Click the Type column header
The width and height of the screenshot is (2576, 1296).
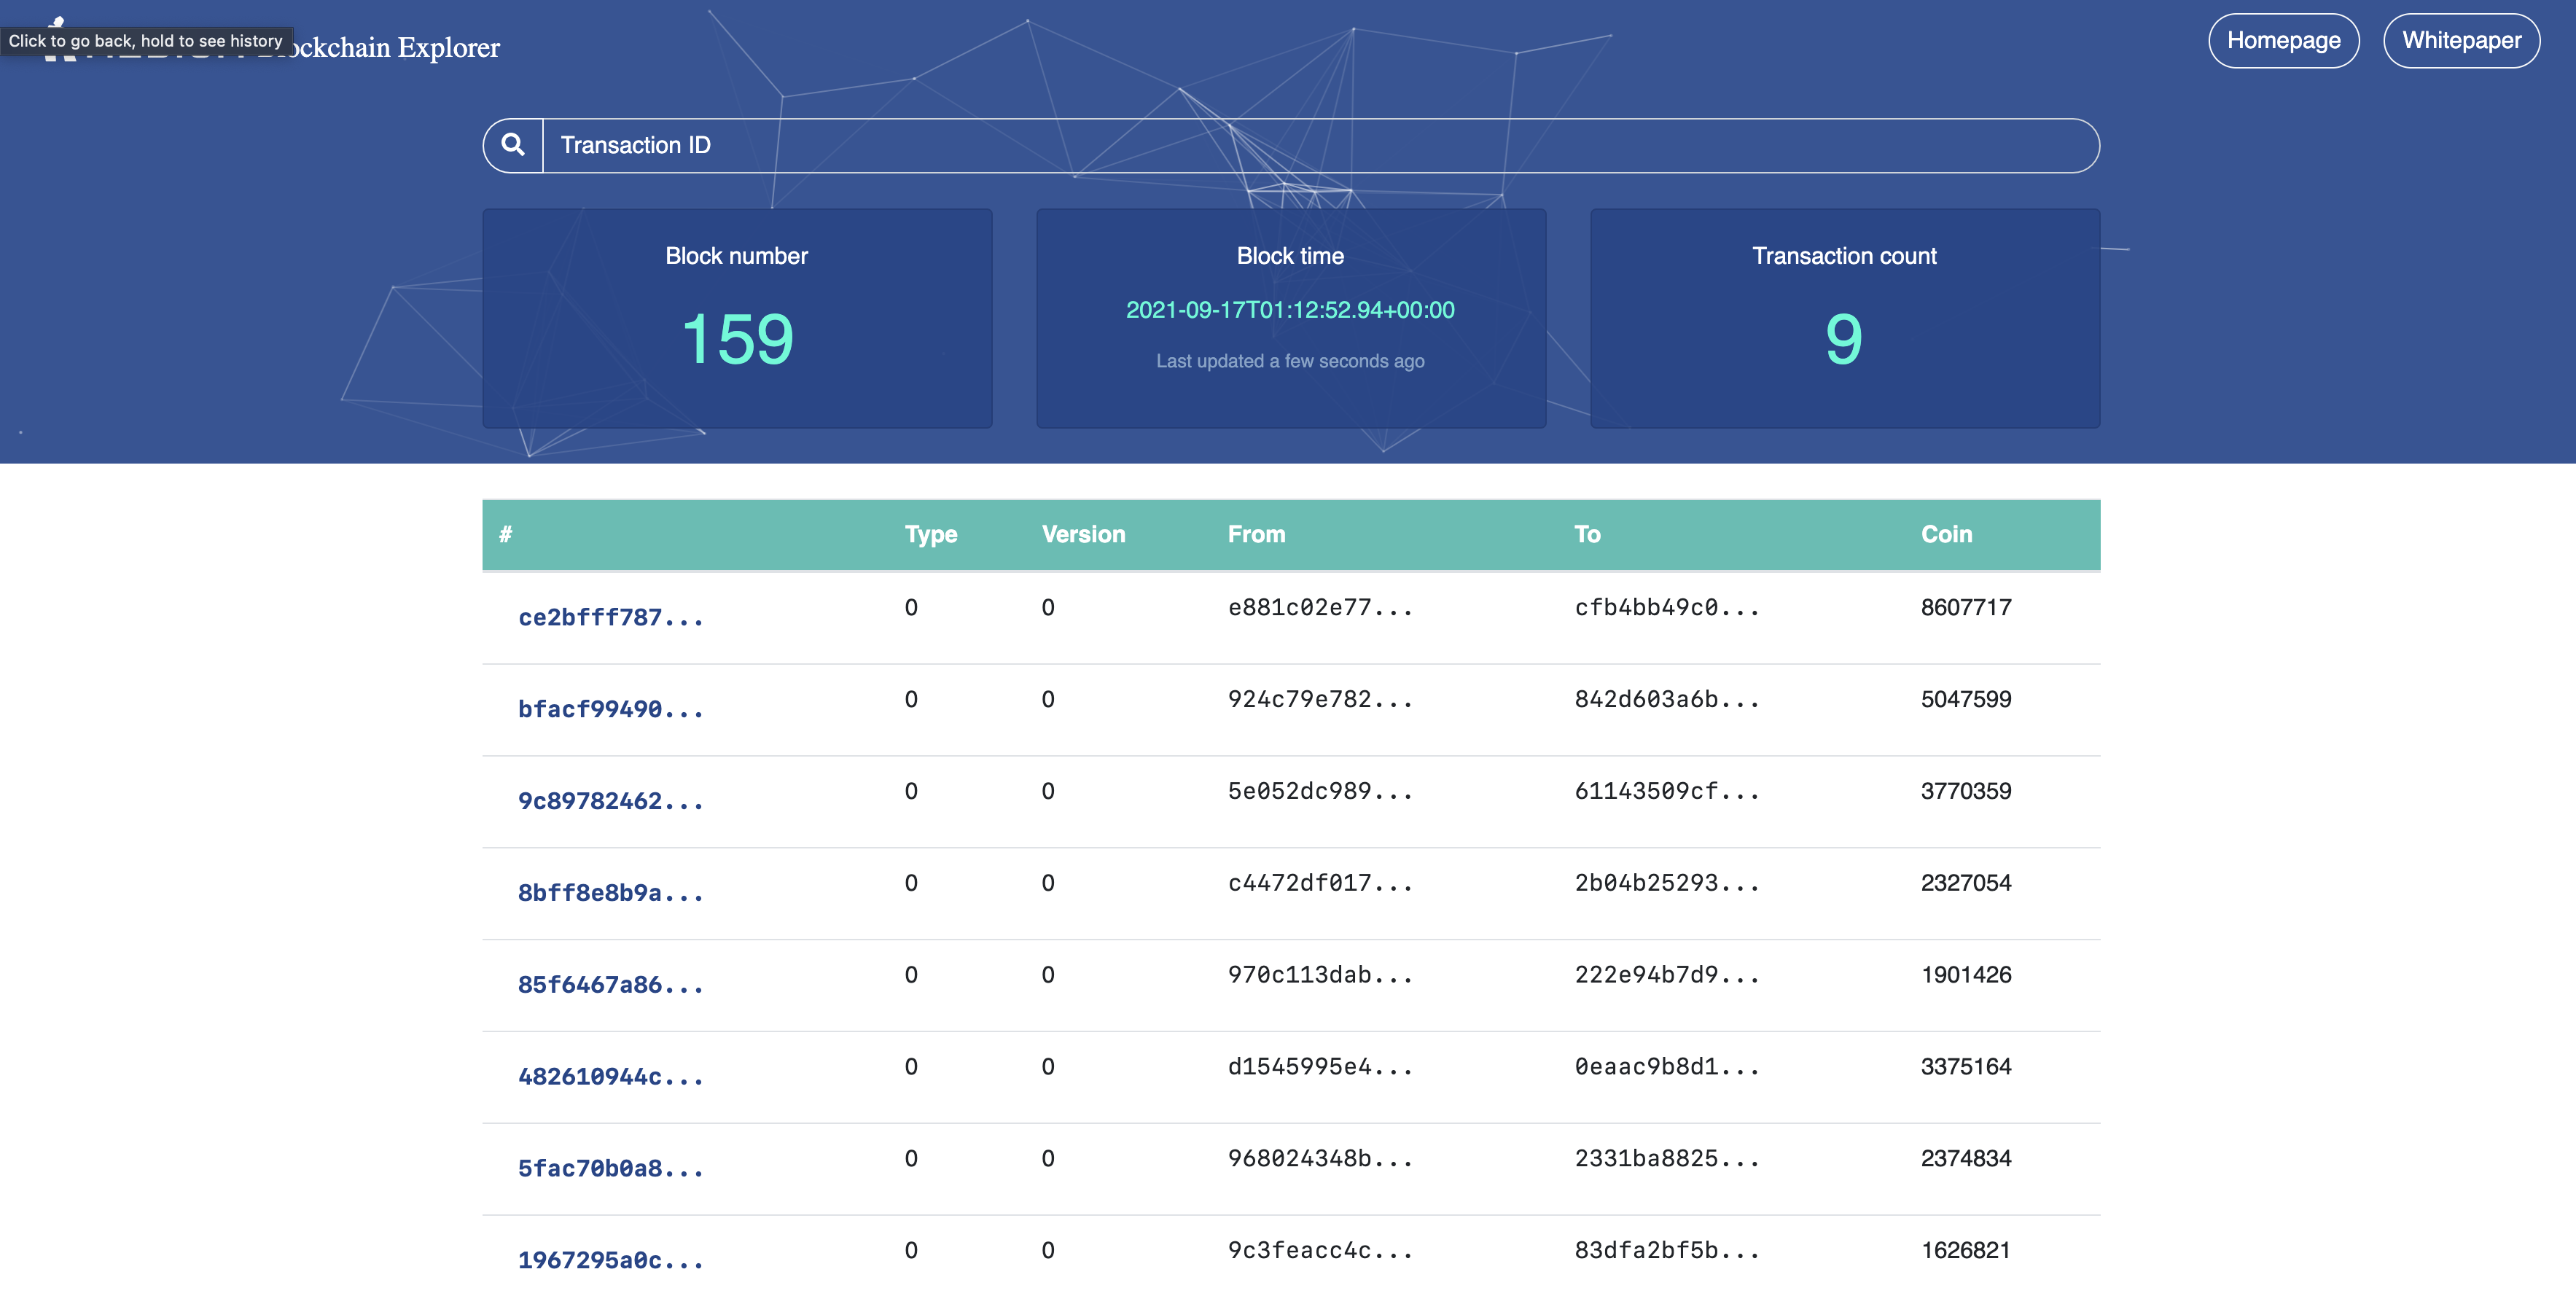[930, 534]
